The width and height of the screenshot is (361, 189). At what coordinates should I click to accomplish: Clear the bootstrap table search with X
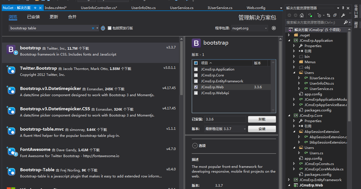click(x=93, y=28)
